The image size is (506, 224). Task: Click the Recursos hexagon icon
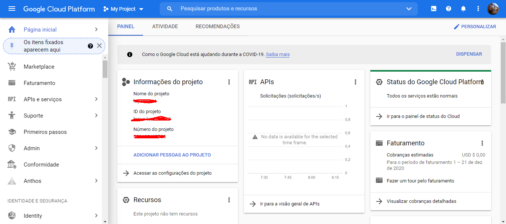pos(126,200)
